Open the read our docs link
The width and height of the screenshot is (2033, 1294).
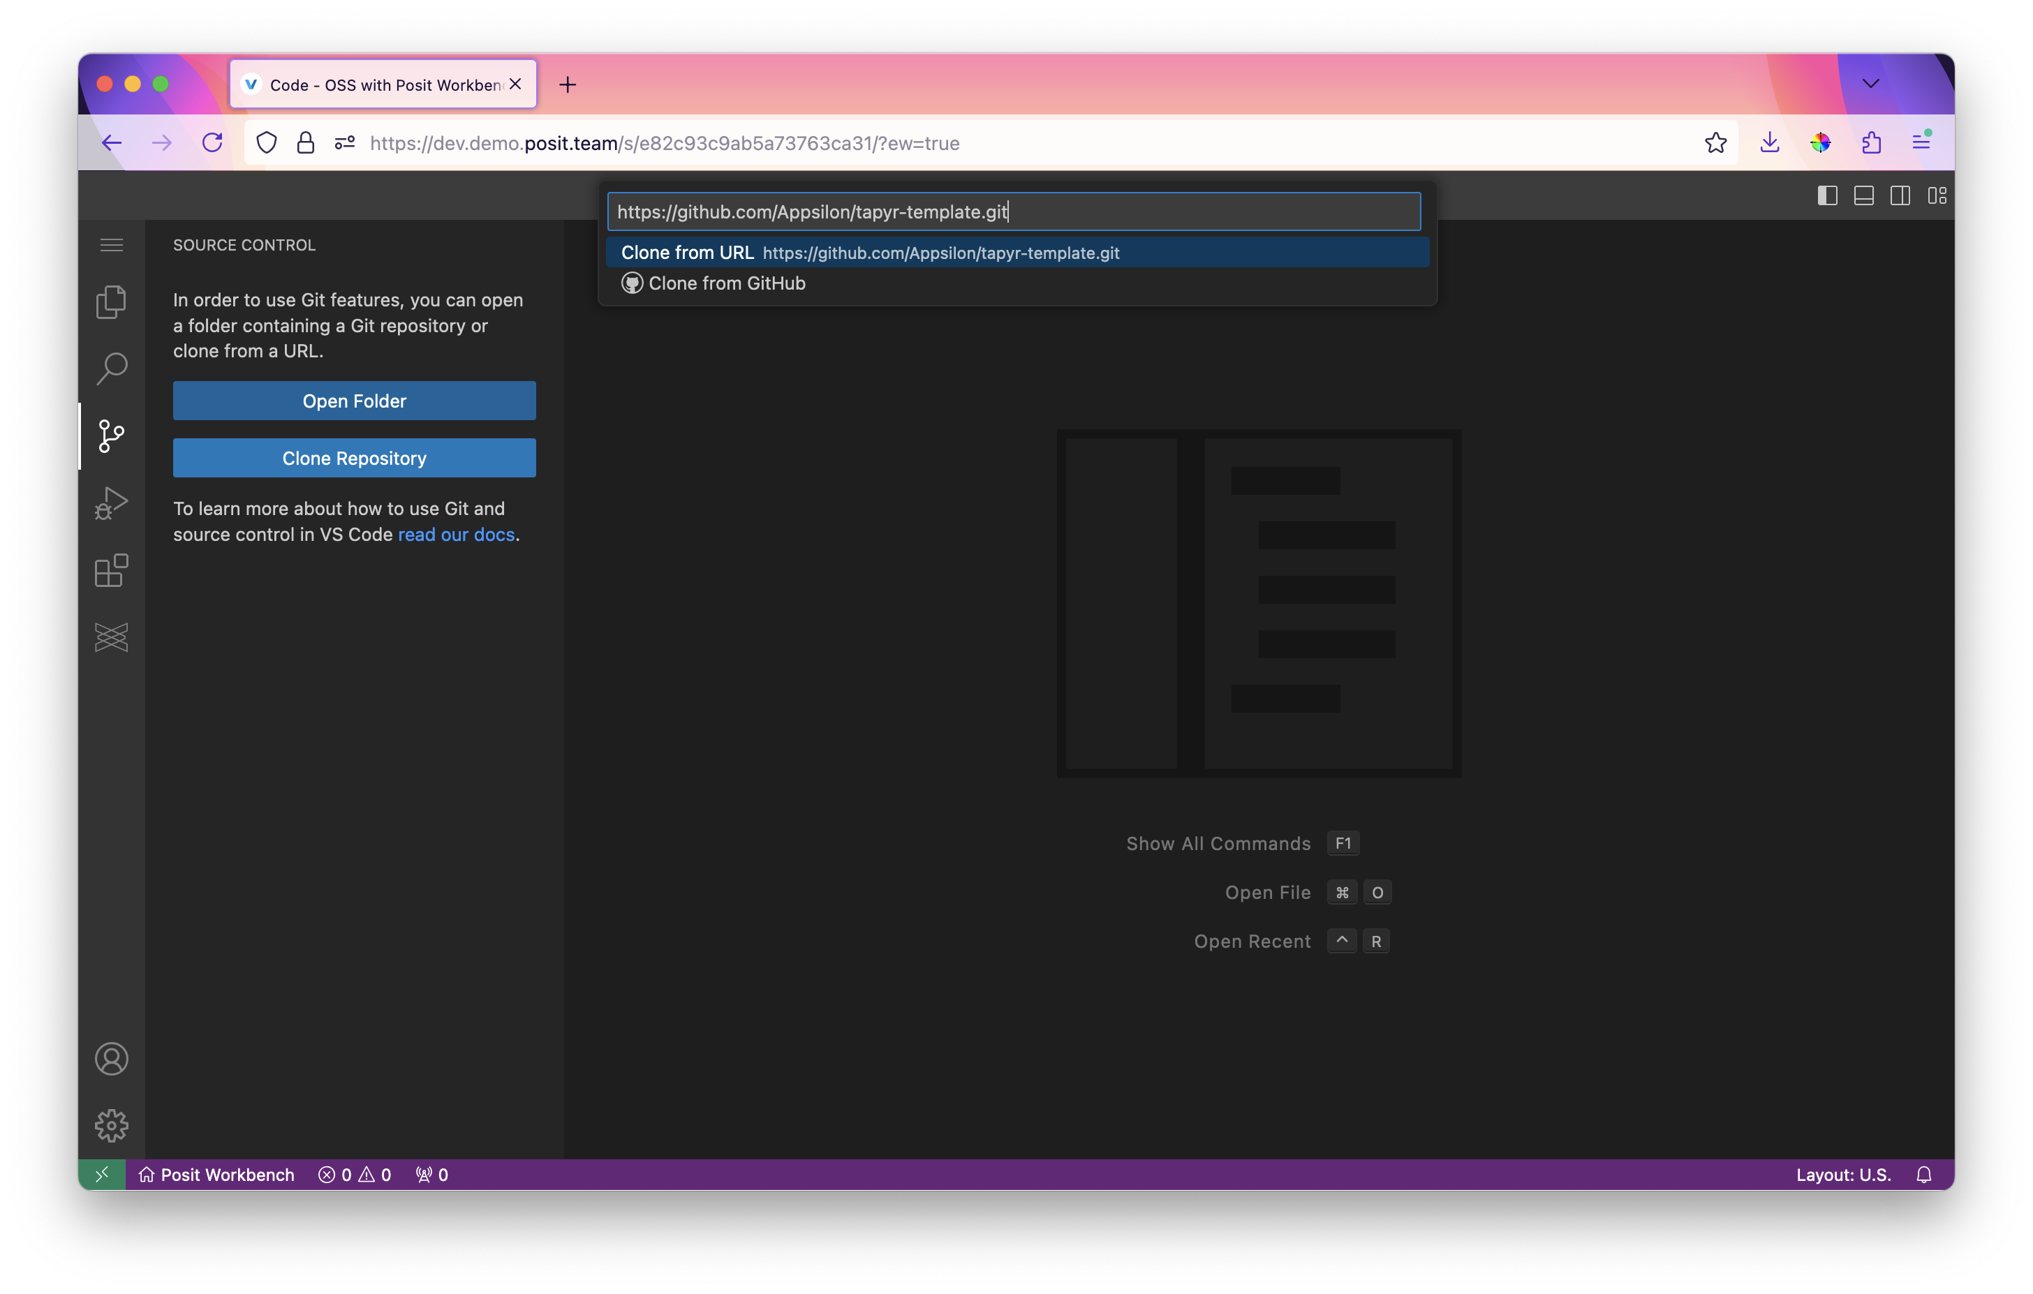(456, 535)
